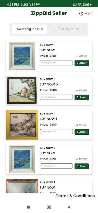Tap Android recent apps square
The width and height of the screenshot is (98, 213).
[x=29, y=207]
